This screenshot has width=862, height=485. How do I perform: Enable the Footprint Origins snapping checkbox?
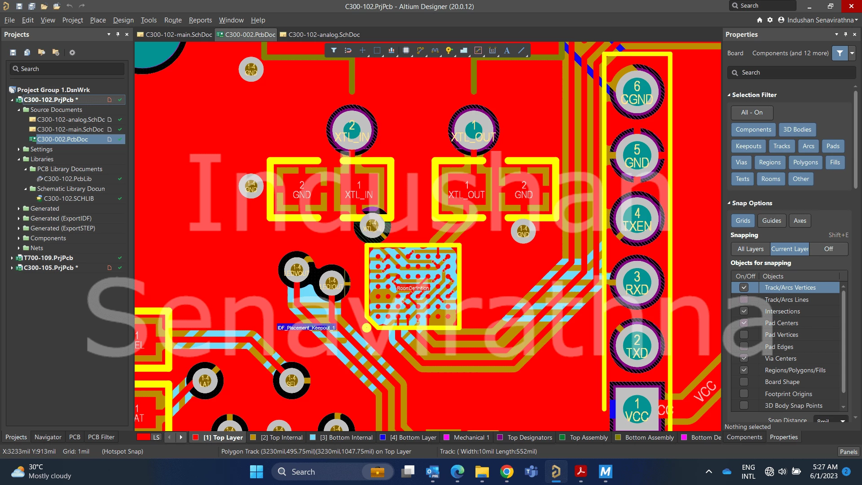click(x=744, y=394)
